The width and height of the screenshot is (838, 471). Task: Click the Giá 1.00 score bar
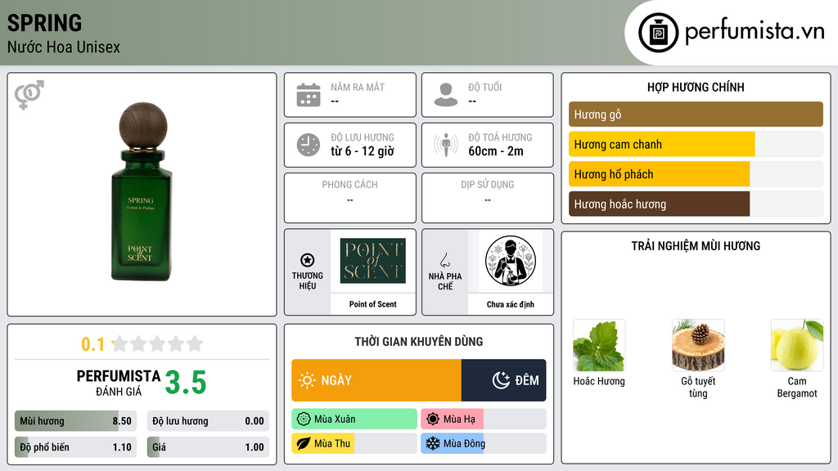click(x=208, y=447)
